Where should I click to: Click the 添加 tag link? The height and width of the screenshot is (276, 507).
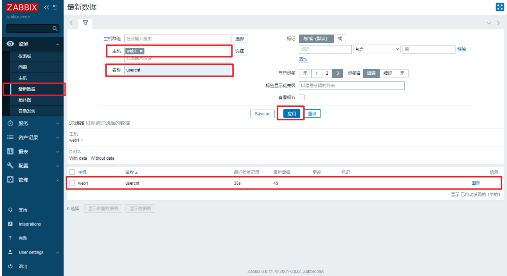click(x=303, y=60)
